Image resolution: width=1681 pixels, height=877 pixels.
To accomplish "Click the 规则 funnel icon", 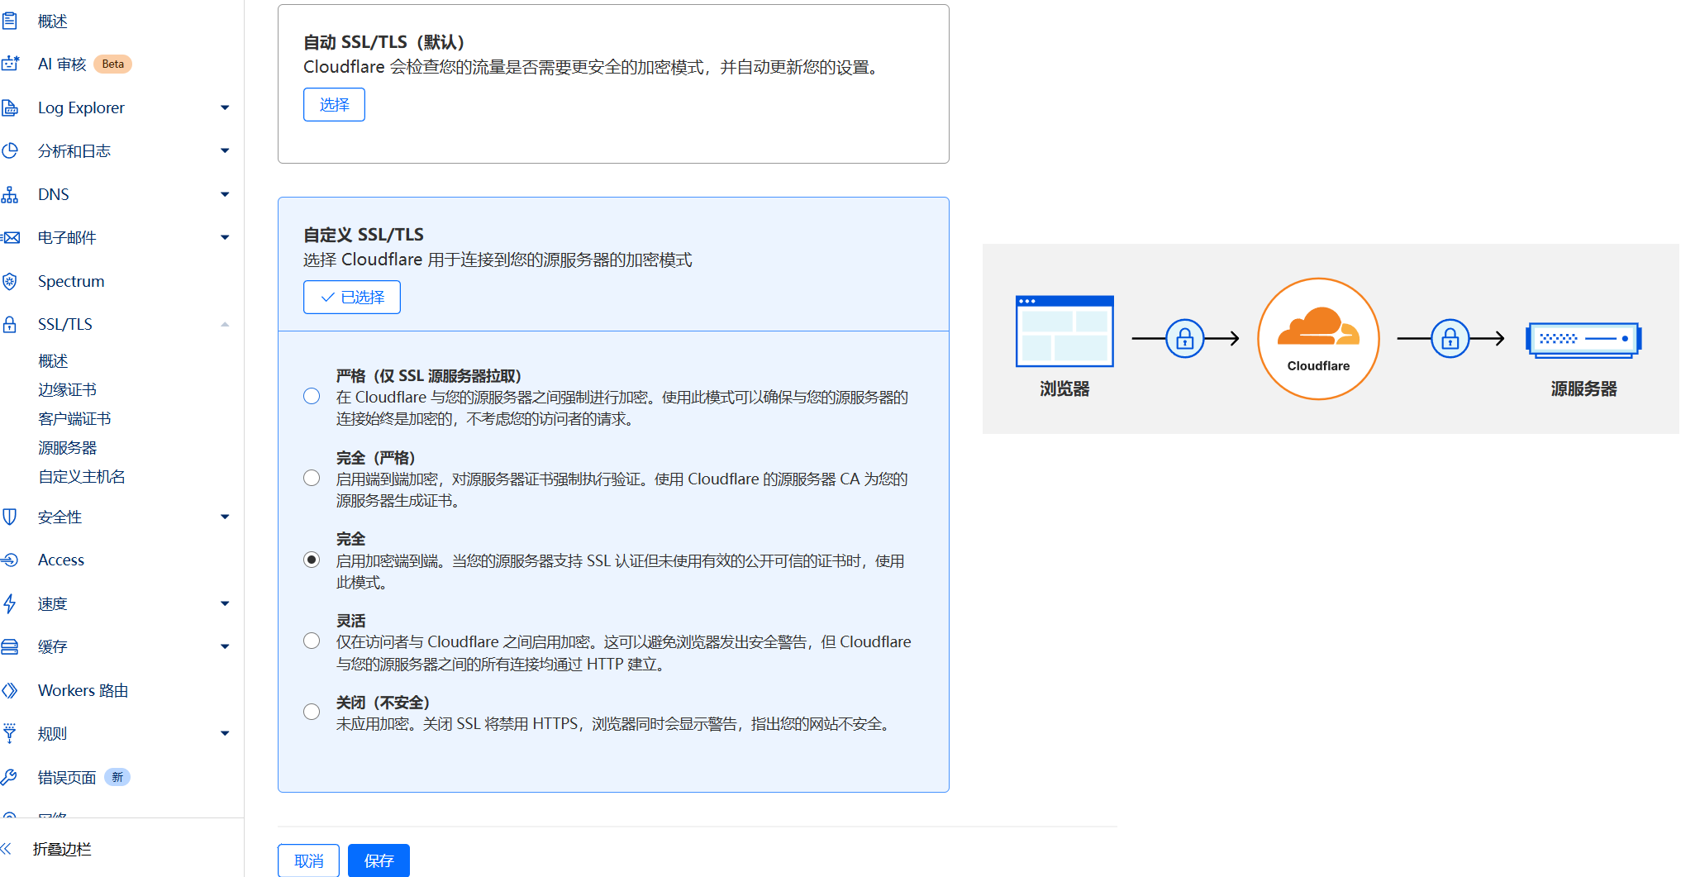I will (10, 733).
